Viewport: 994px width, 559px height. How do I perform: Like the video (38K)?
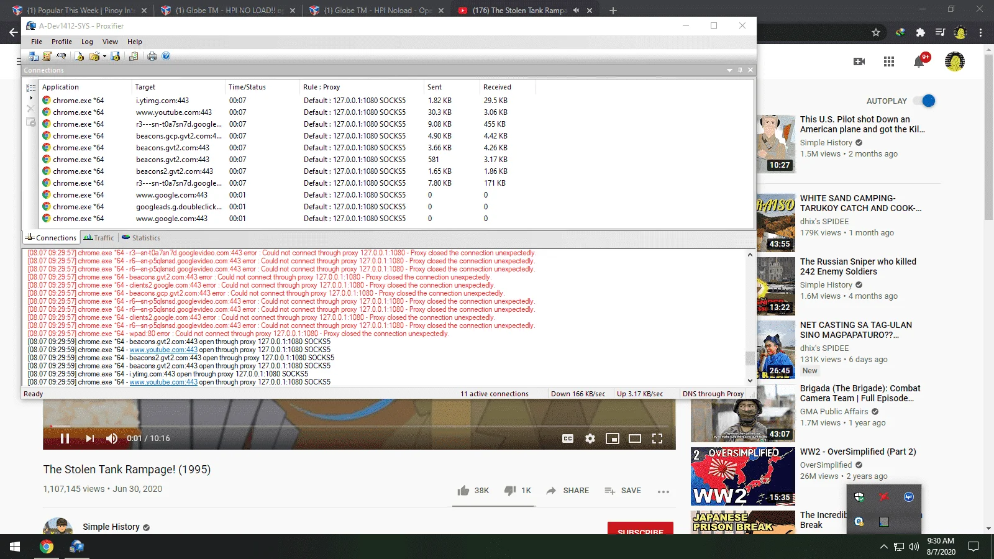click(x=473, y=491)
